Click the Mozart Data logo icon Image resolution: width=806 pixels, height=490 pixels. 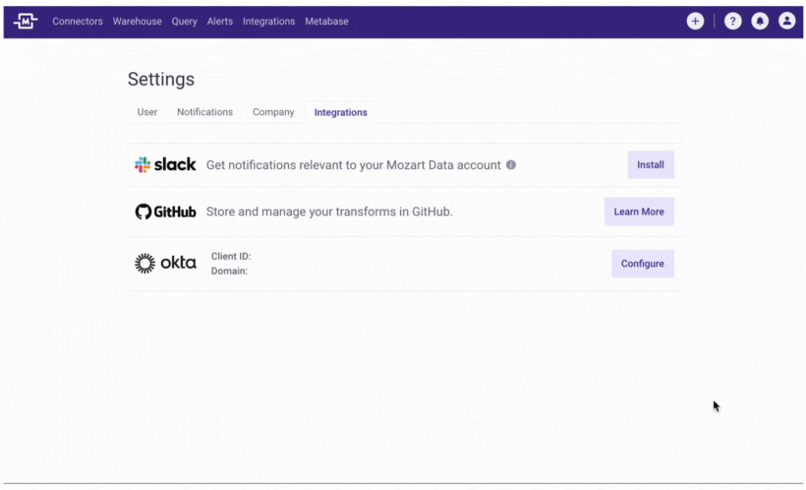[26, 21]
